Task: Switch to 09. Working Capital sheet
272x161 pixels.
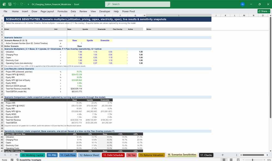Action: click(33, 155)
